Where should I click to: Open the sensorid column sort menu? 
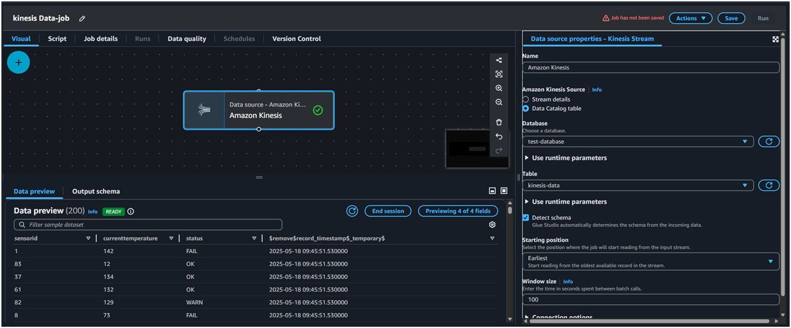pyautogui.click(x=88, y=238)
